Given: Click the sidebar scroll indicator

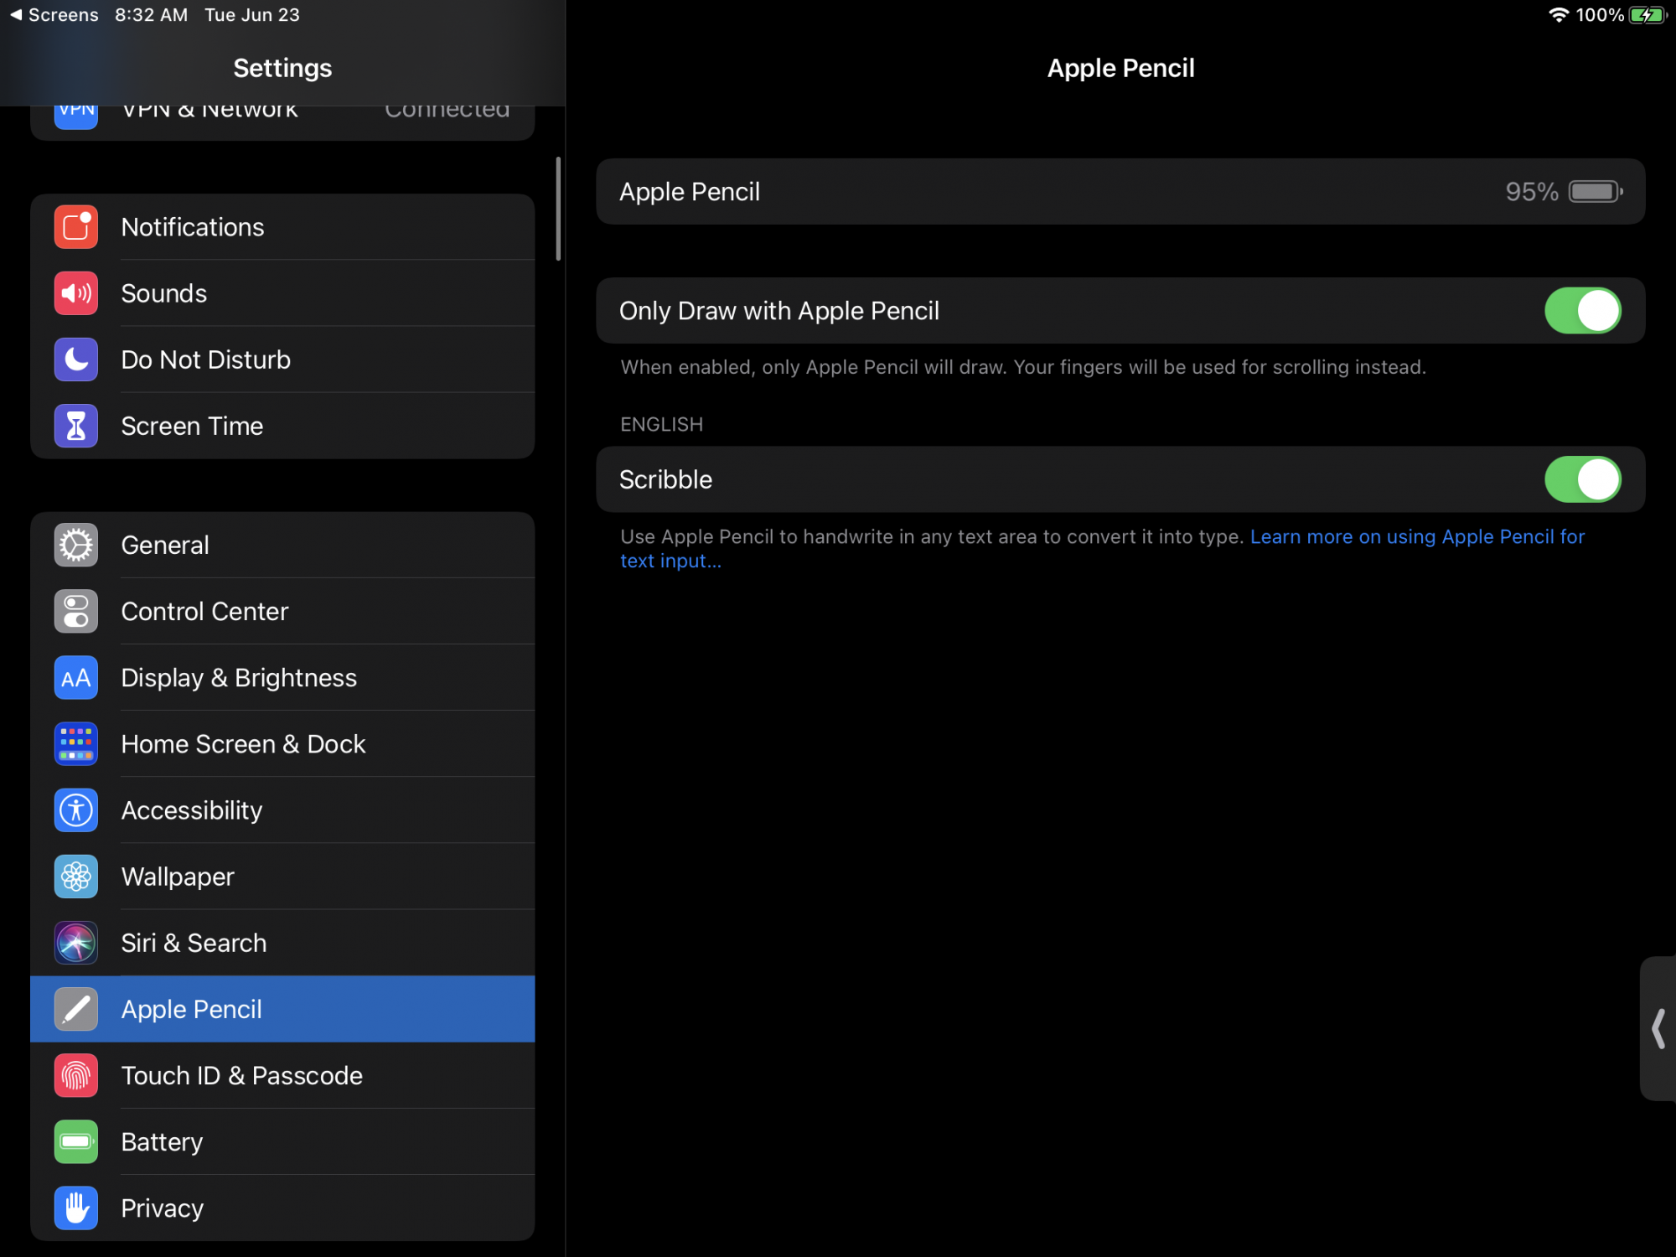Looking at the screenshot, I should click(558, 209).
